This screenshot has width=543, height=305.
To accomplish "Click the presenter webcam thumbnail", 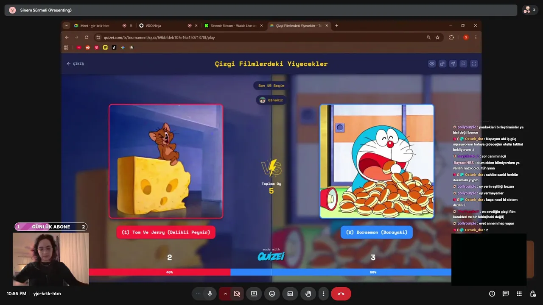I will click(50, 259).
